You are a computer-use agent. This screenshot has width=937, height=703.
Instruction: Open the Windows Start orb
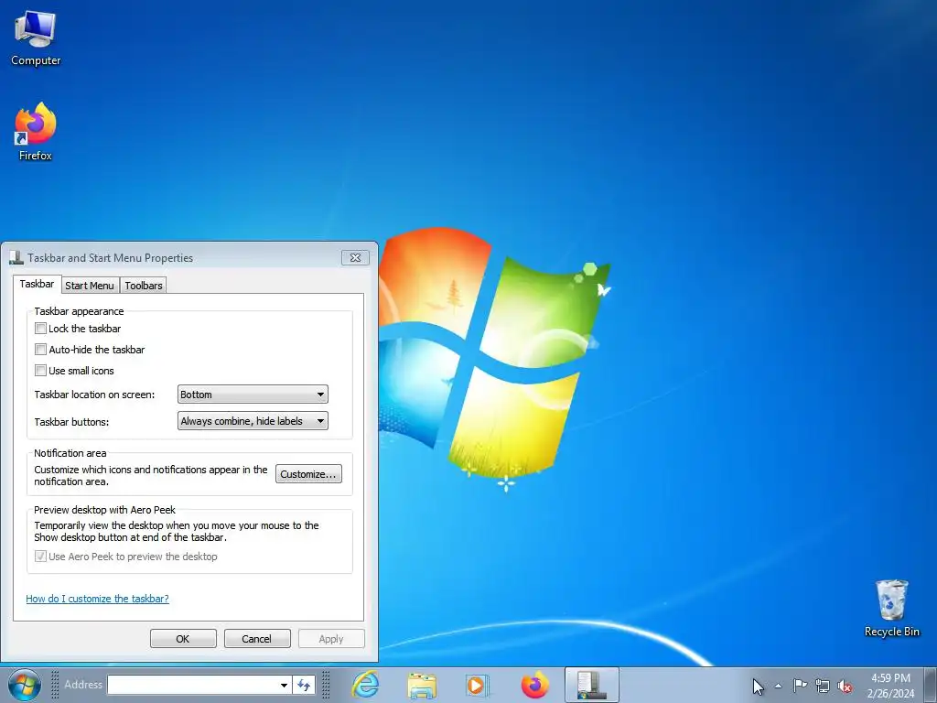pos(25,685)
